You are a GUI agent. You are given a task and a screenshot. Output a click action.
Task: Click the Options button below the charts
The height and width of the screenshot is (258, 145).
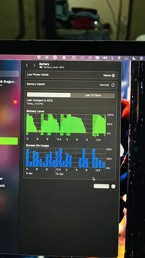coord(101,186)
